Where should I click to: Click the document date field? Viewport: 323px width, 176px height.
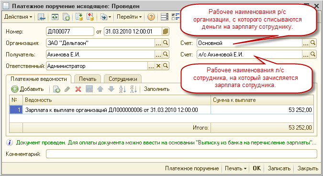(x=133, y=32)
